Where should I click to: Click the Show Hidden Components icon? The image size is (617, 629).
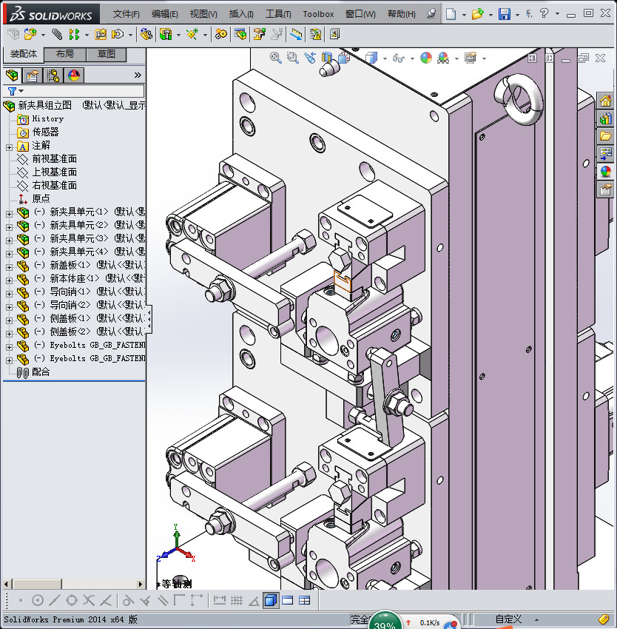tap(146, 35)
